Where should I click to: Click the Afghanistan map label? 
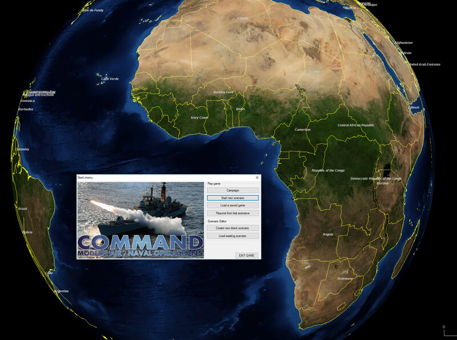[x=404, y=43]
